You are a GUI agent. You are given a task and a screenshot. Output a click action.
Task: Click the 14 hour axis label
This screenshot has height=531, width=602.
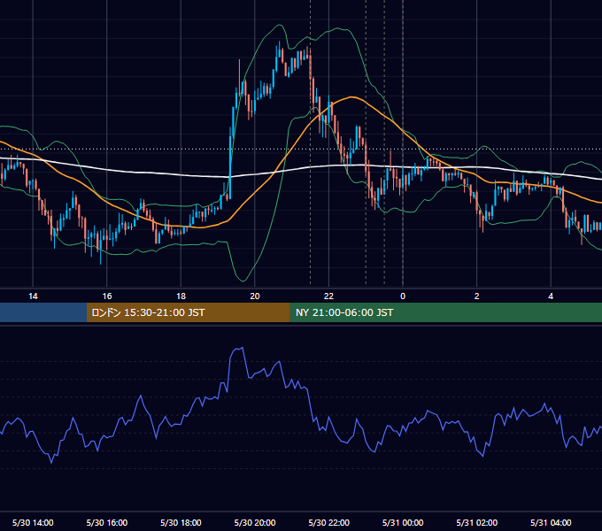(33, 296)
